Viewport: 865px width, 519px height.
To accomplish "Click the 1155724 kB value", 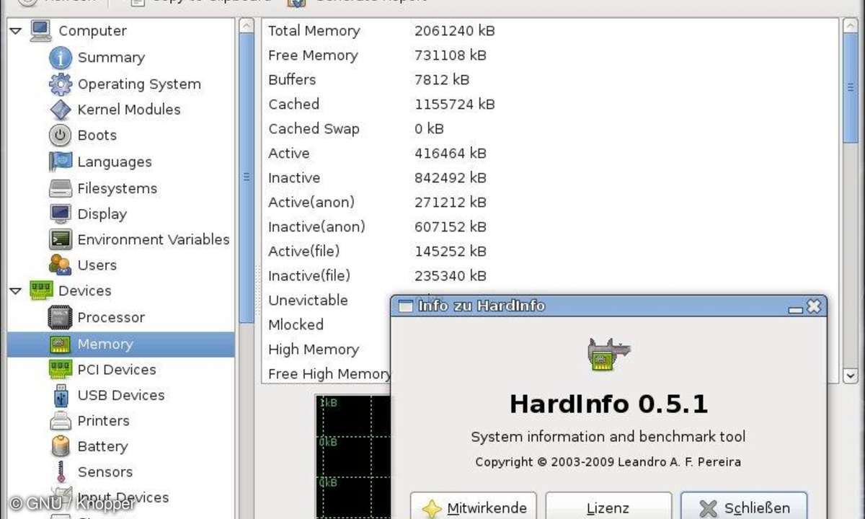I will (x=454, y=105).
